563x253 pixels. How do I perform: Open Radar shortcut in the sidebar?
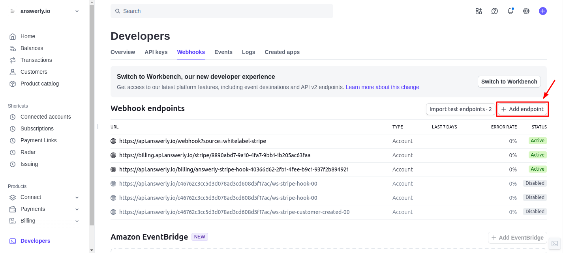click(x=28, y=152)
